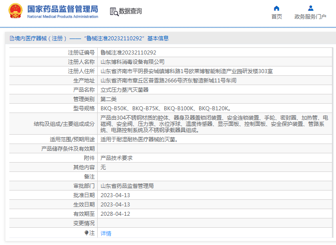
Task: Click the 有效期至 label
Action: pos(84,214)
